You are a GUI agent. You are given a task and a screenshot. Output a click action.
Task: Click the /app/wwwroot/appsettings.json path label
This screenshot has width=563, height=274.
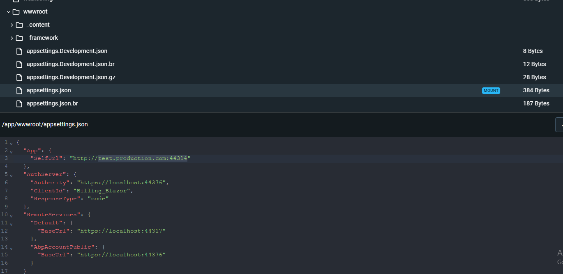(x=45, y=124)
